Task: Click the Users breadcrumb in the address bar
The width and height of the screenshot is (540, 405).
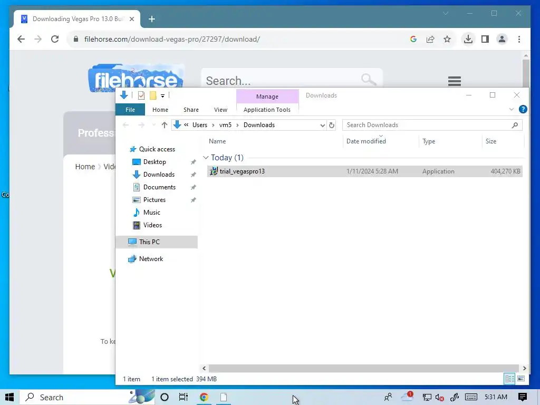Action: tap(200, 125)
